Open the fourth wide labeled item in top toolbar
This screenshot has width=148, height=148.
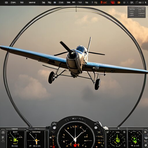[x=32, y=3]
